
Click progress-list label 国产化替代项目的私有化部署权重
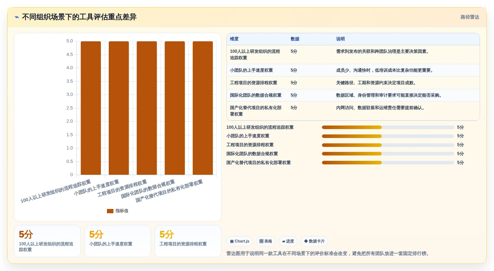(x=259, y=163)
